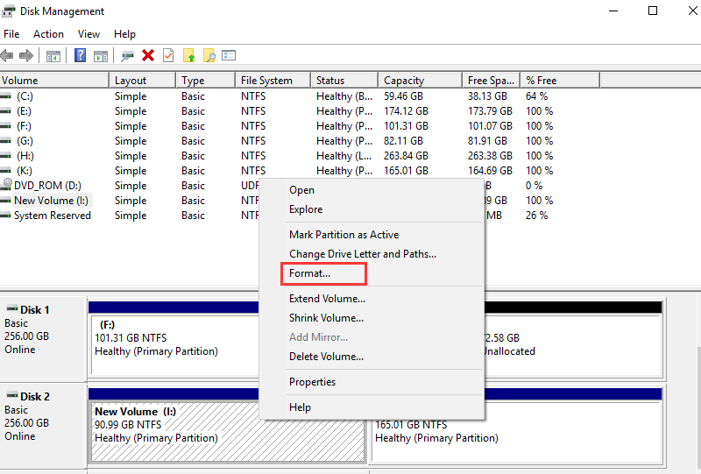Click the Disk 2 drive icon
Image resolution: width=701 pixels, height=474 pixels.
[x=12, y=395]
